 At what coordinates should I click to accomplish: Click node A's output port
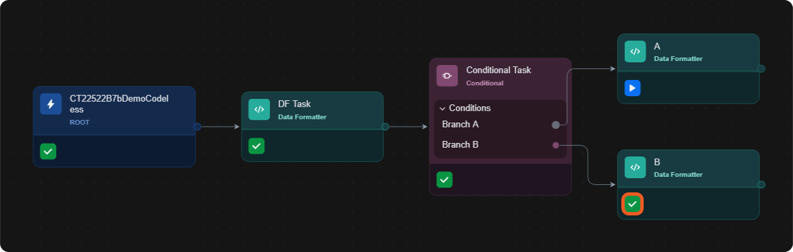click(x=761, y=68)
